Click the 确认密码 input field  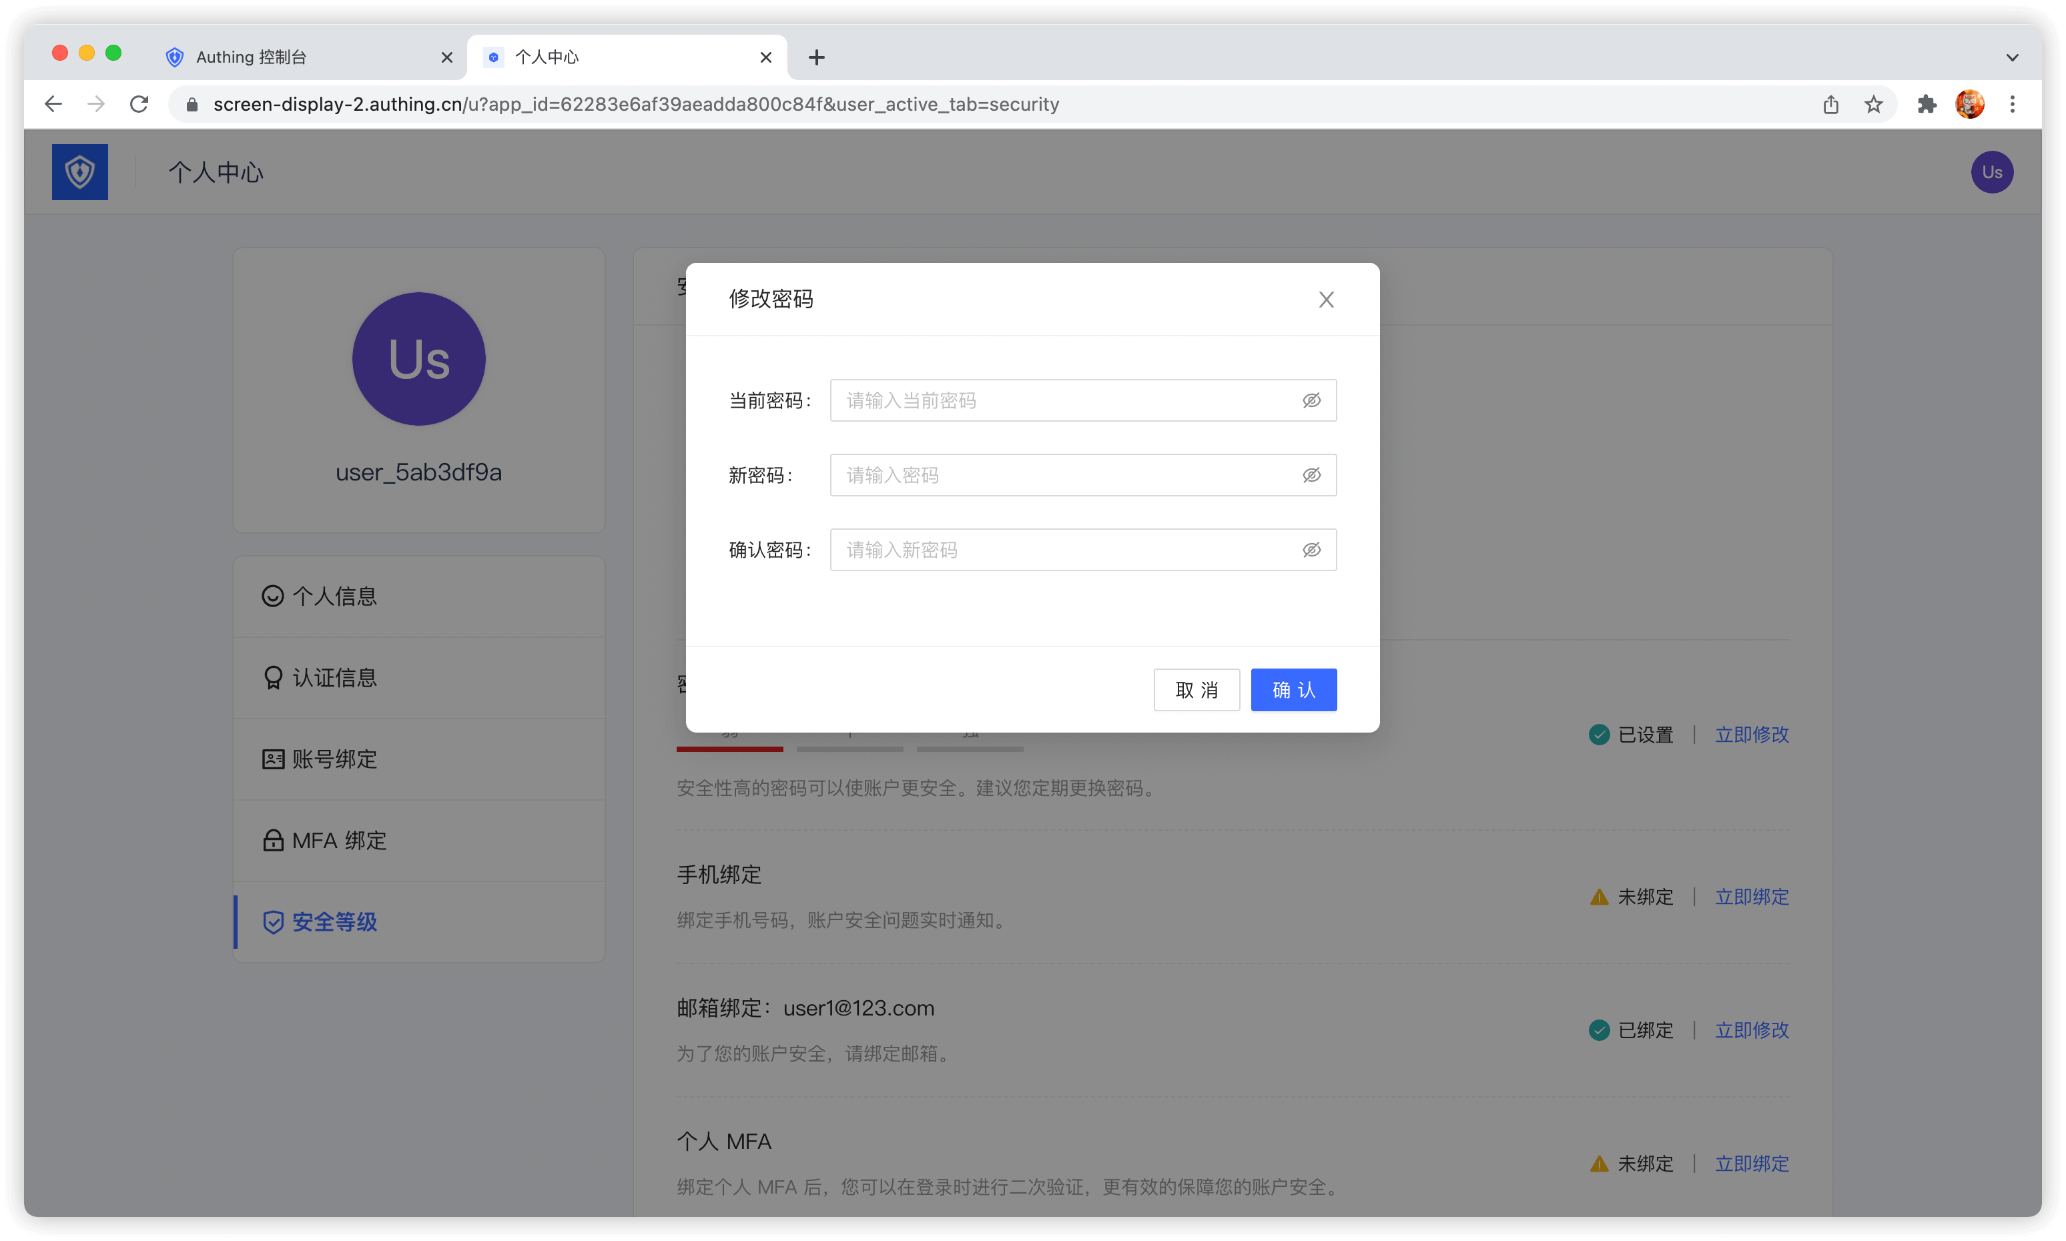1062,549
